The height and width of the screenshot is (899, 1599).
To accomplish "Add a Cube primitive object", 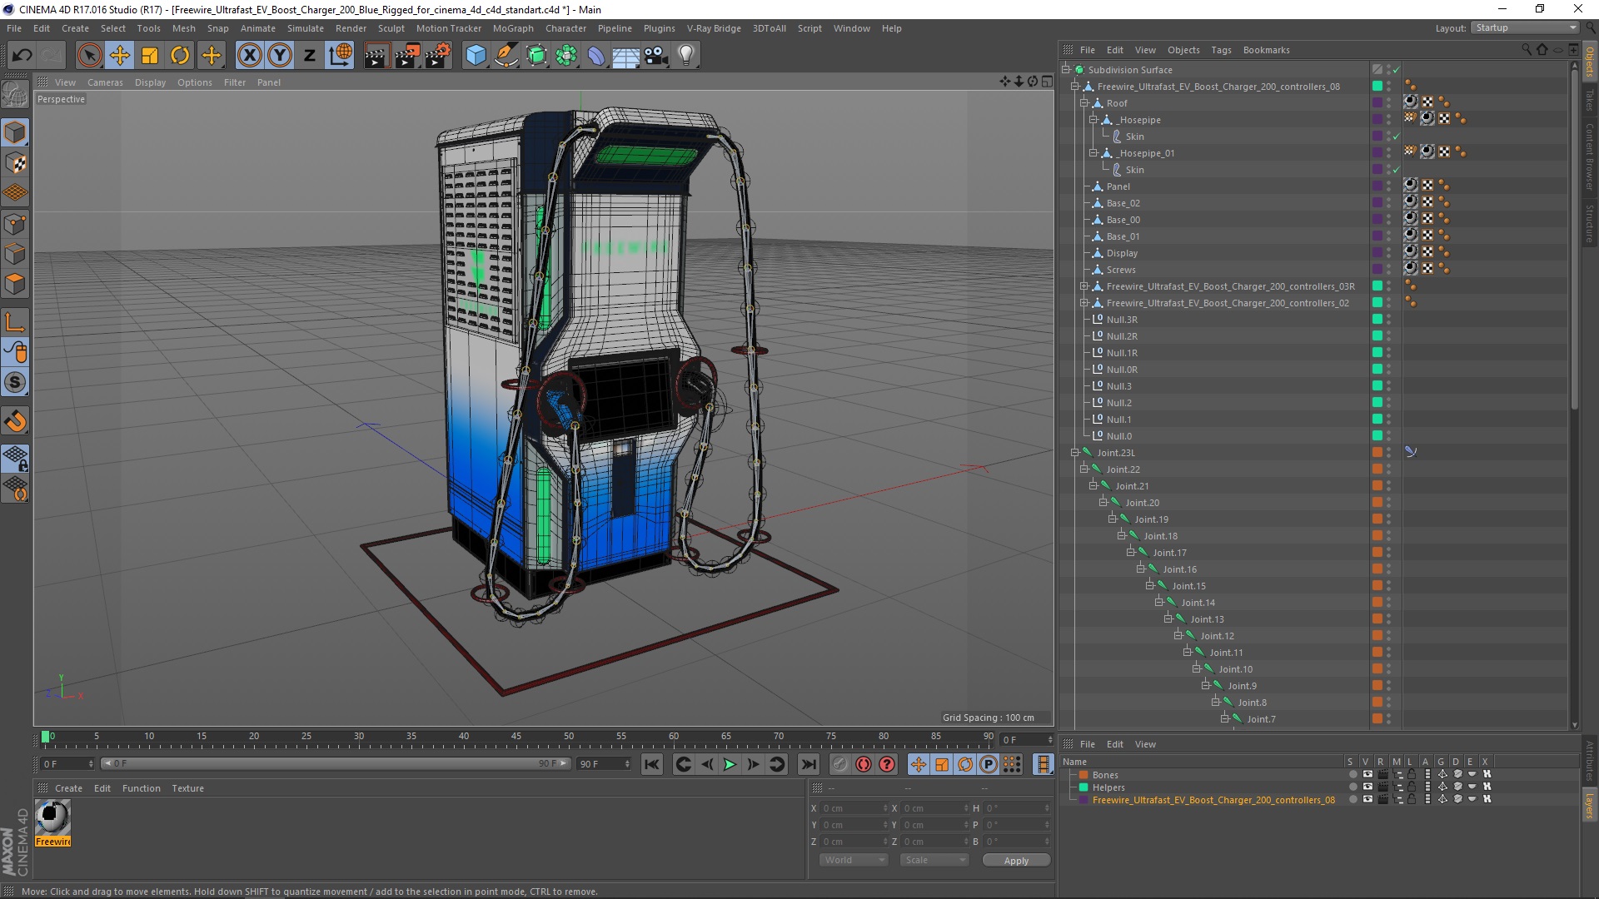I will (x=476, y=56).
